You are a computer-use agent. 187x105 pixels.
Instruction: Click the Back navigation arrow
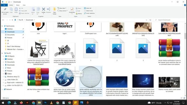[x=3, y=20]
